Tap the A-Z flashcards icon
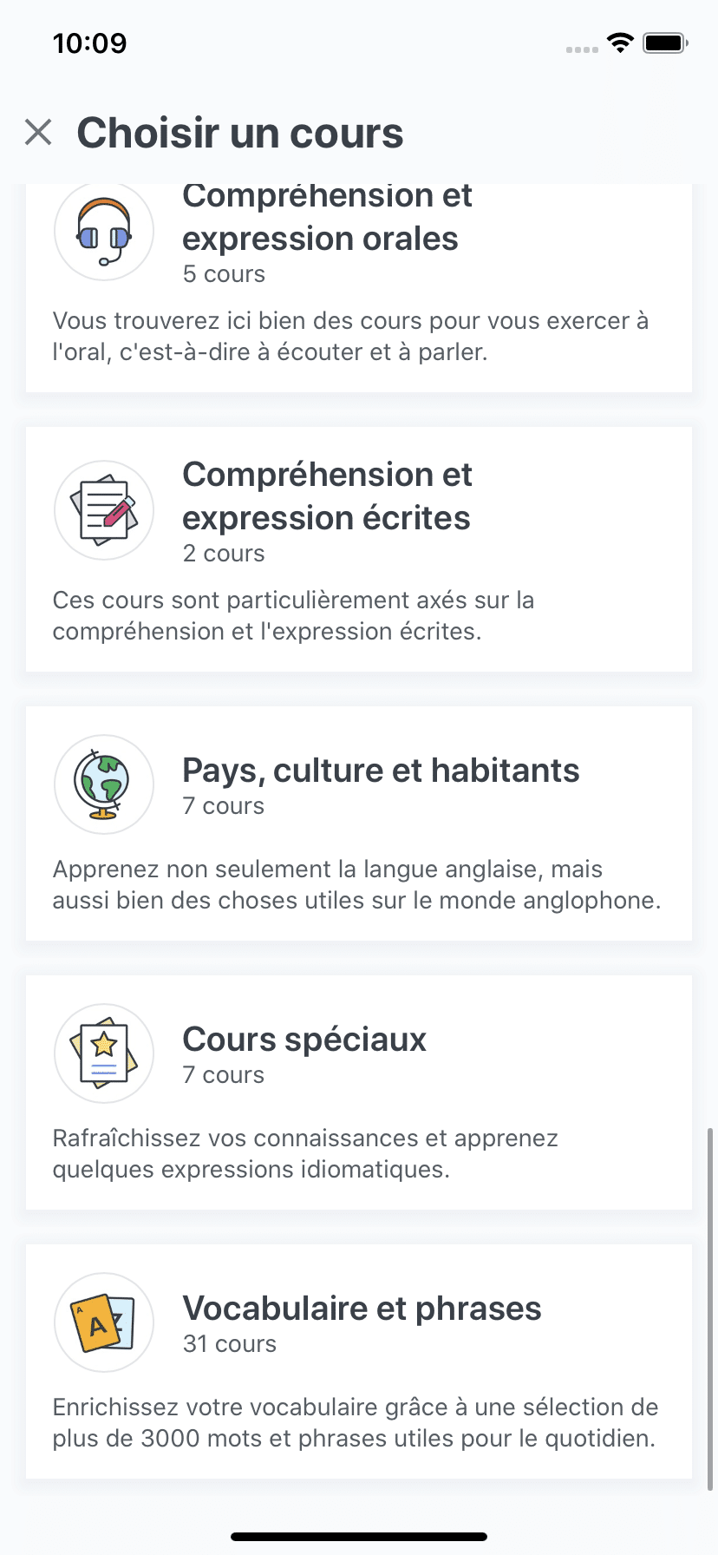The width and height of the screenshot is (718, 1555). [x=104, y=1322]
